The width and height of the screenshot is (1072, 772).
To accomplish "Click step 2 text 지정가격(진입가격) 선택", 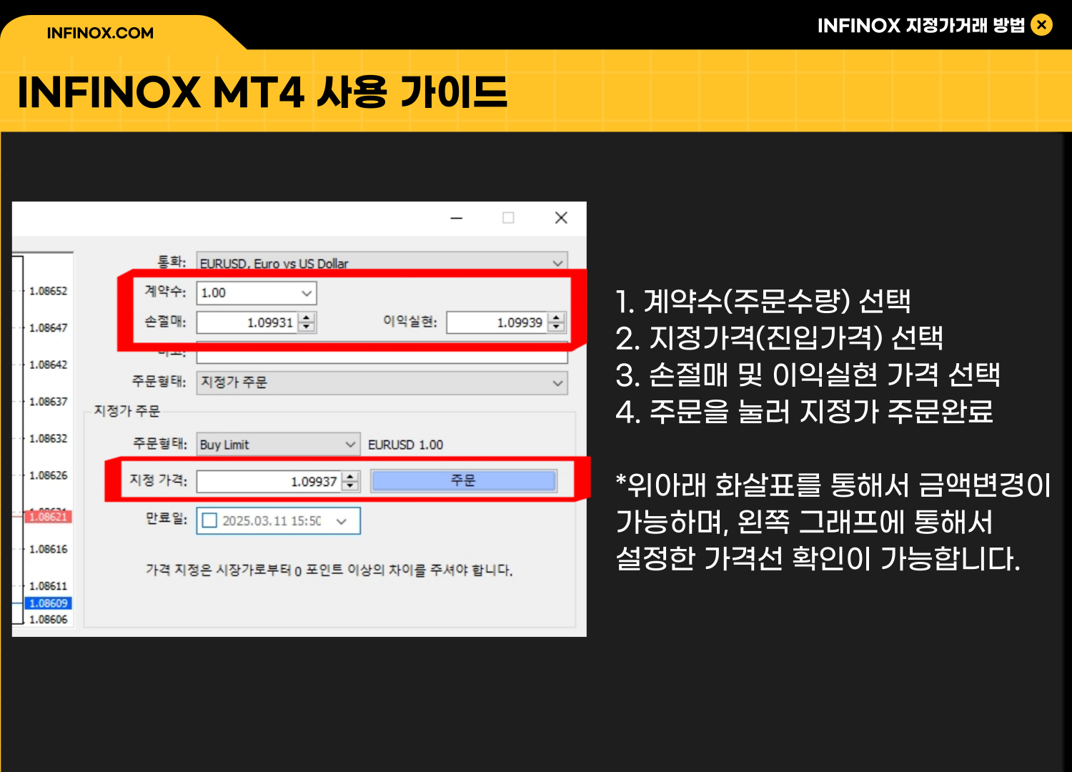I will [779, 338].
